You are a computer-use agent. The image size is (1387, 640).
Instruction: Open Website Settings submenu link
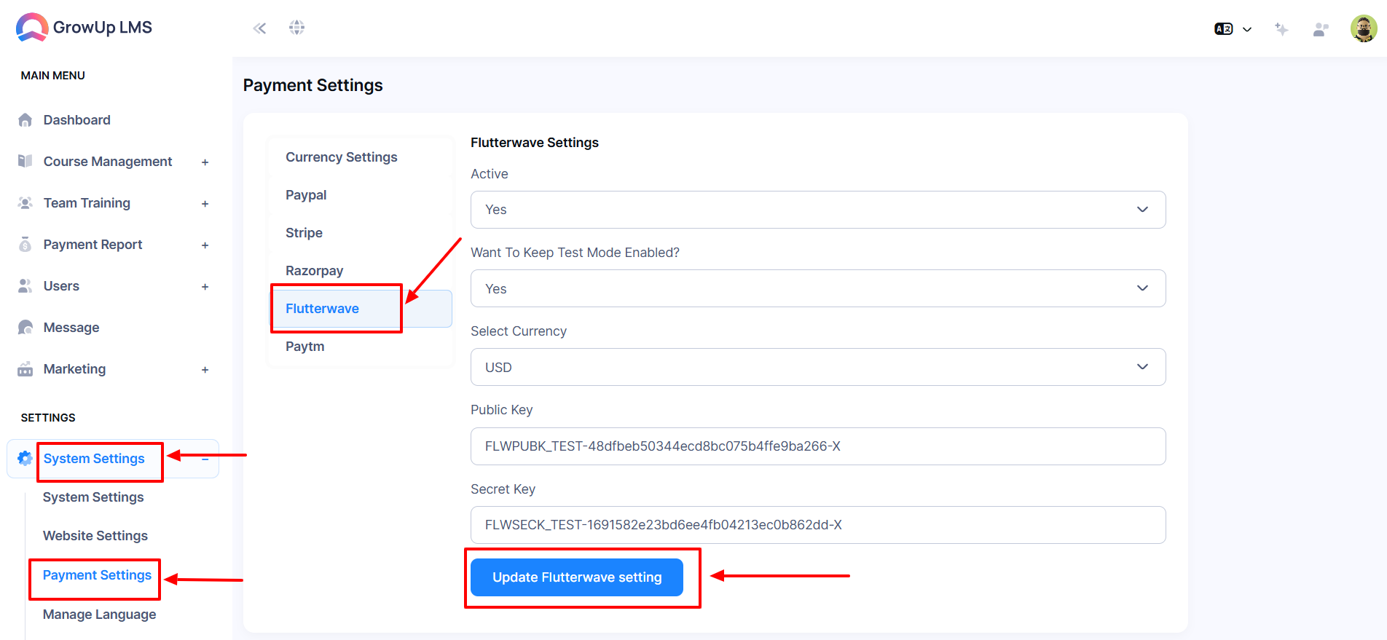tap(95, 536)
